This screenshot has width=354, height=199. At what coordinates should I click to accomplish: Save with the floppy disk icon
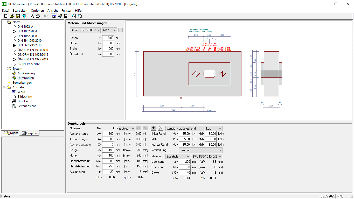pyautogui.click(x=18, y=16)
